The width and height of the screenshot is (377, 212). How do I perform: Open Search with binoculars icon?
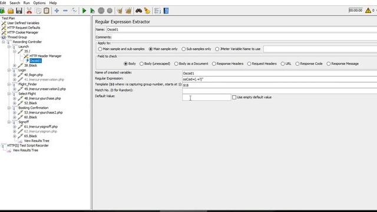139,11
